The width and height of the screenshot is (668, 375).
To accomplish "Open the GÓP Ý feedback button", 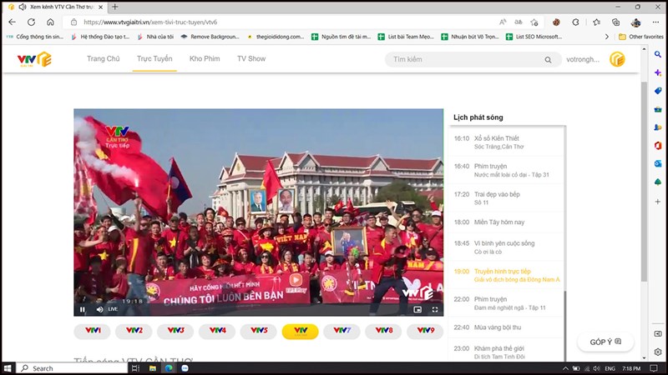I will pyautogui.click(x=605, y=342).
